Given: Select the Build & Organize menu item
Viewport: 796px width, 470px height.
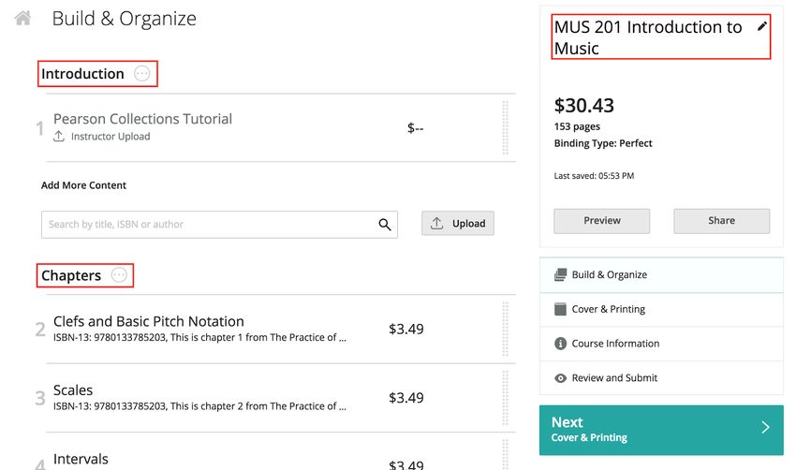Looking at the screenshot, I should pyautogui.click(x=661, y=275).
